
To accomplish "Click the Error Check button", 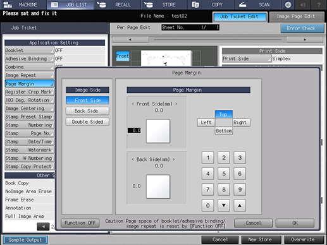I will click(302, 28).
